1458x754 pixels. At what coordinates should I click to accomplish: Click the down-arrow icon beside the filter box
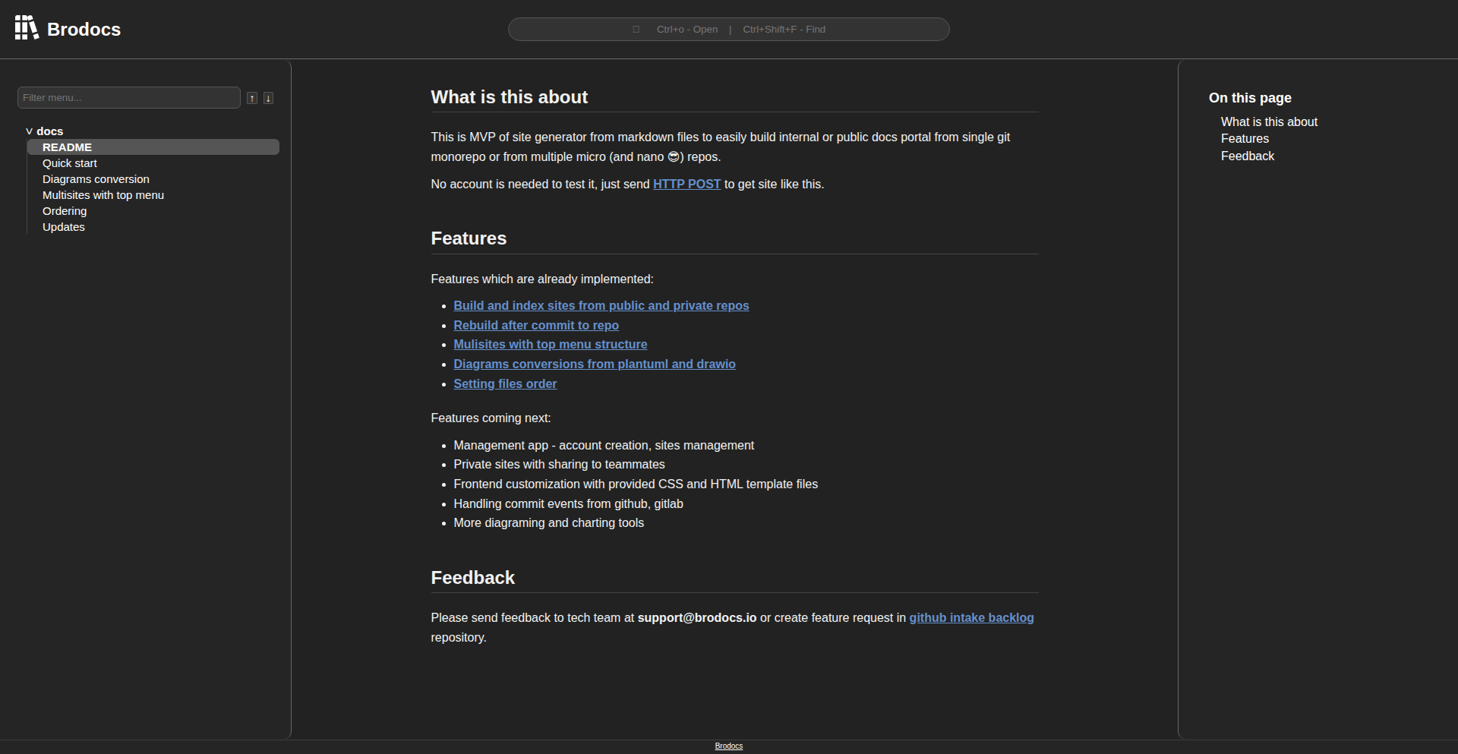[268, 97]
